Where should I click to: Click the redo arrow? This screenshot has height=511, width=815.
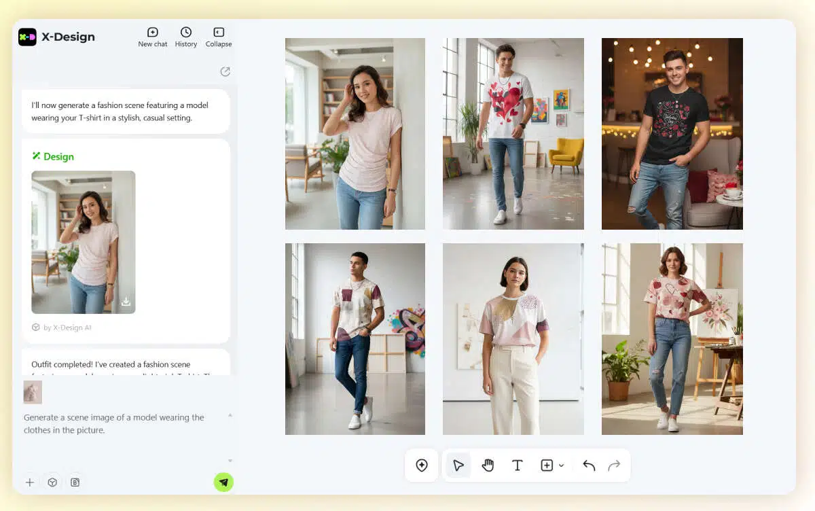tap(614, 465)
